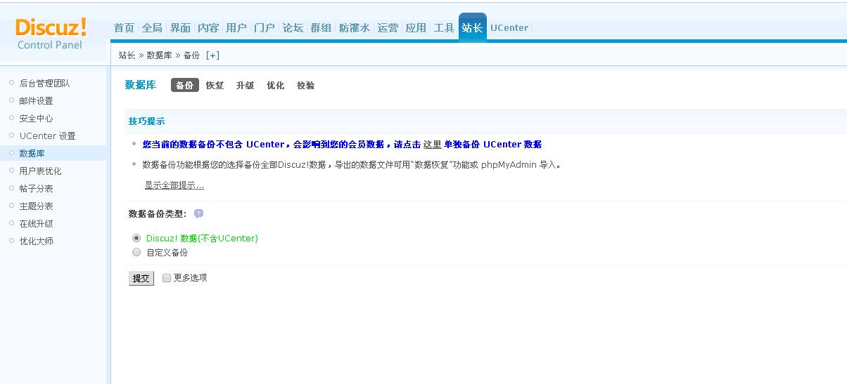Screen dimensions: 847x384
Task: Switch to the 校验 database sub-tab
Action: click(x=305, y=85)
